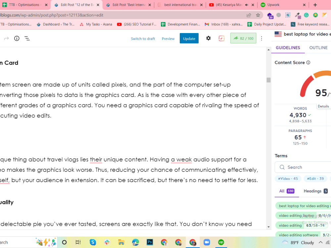Close the Upwork browser tab
The height and width of the screenshot is (248, 331).
tap(304, 5)
